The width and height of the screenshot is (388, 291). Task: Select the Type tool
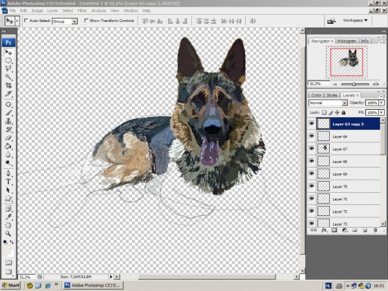click(8, 182)
